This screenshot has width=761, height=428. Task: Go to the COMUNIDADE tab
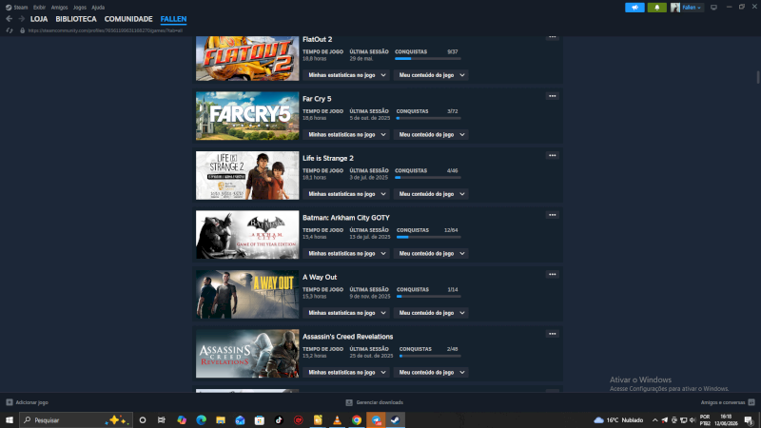click(128, 19)
